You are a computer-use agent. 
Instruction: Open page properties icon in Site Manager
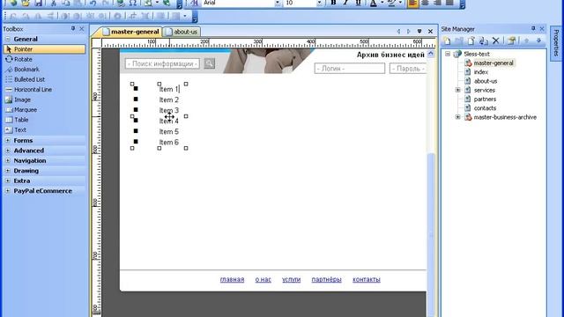pos(511,41)
